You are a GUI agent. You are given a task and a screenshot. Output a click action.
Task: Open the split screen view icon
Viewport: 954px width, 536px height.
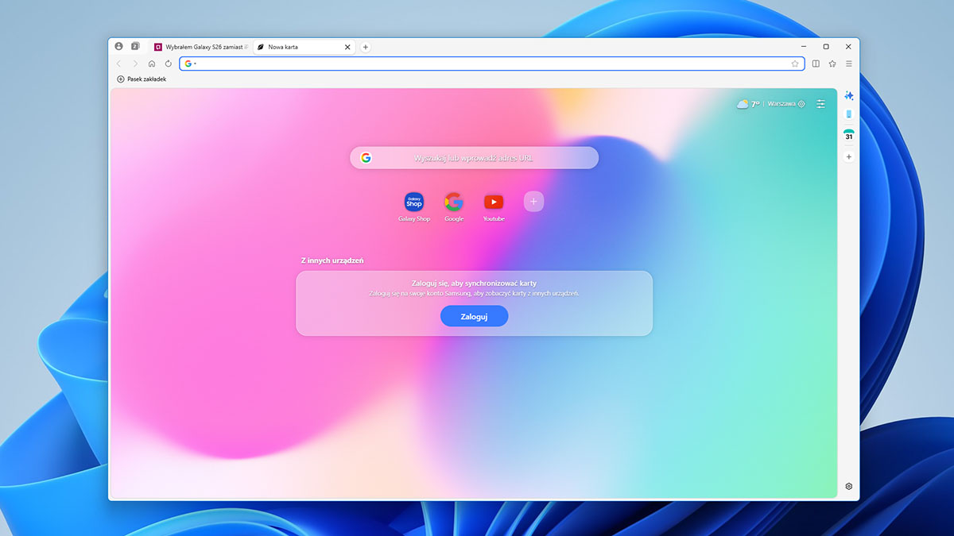[815, 64]
